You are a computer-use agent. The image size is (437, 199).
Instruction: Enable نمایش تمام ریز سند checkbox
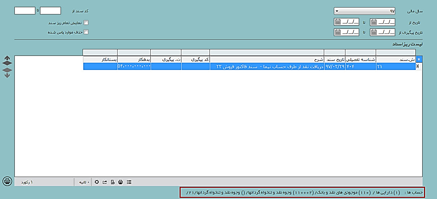[86, 23]
